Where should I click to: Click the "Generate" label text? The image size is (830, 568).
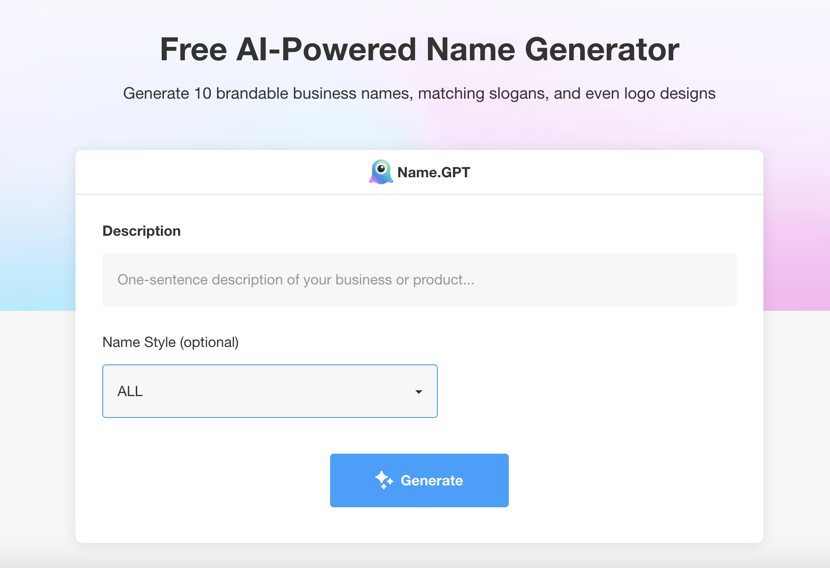tap(432, 480)
